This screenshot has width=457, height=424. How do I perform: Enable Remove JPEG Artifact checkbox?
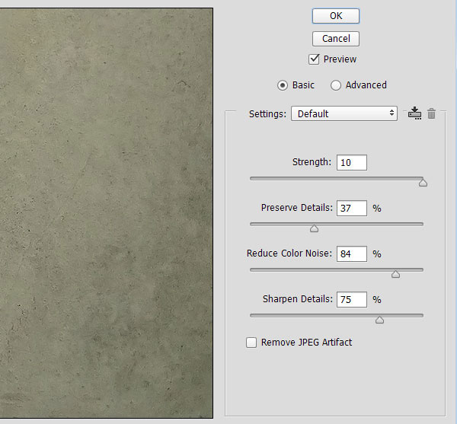[251, 343]
